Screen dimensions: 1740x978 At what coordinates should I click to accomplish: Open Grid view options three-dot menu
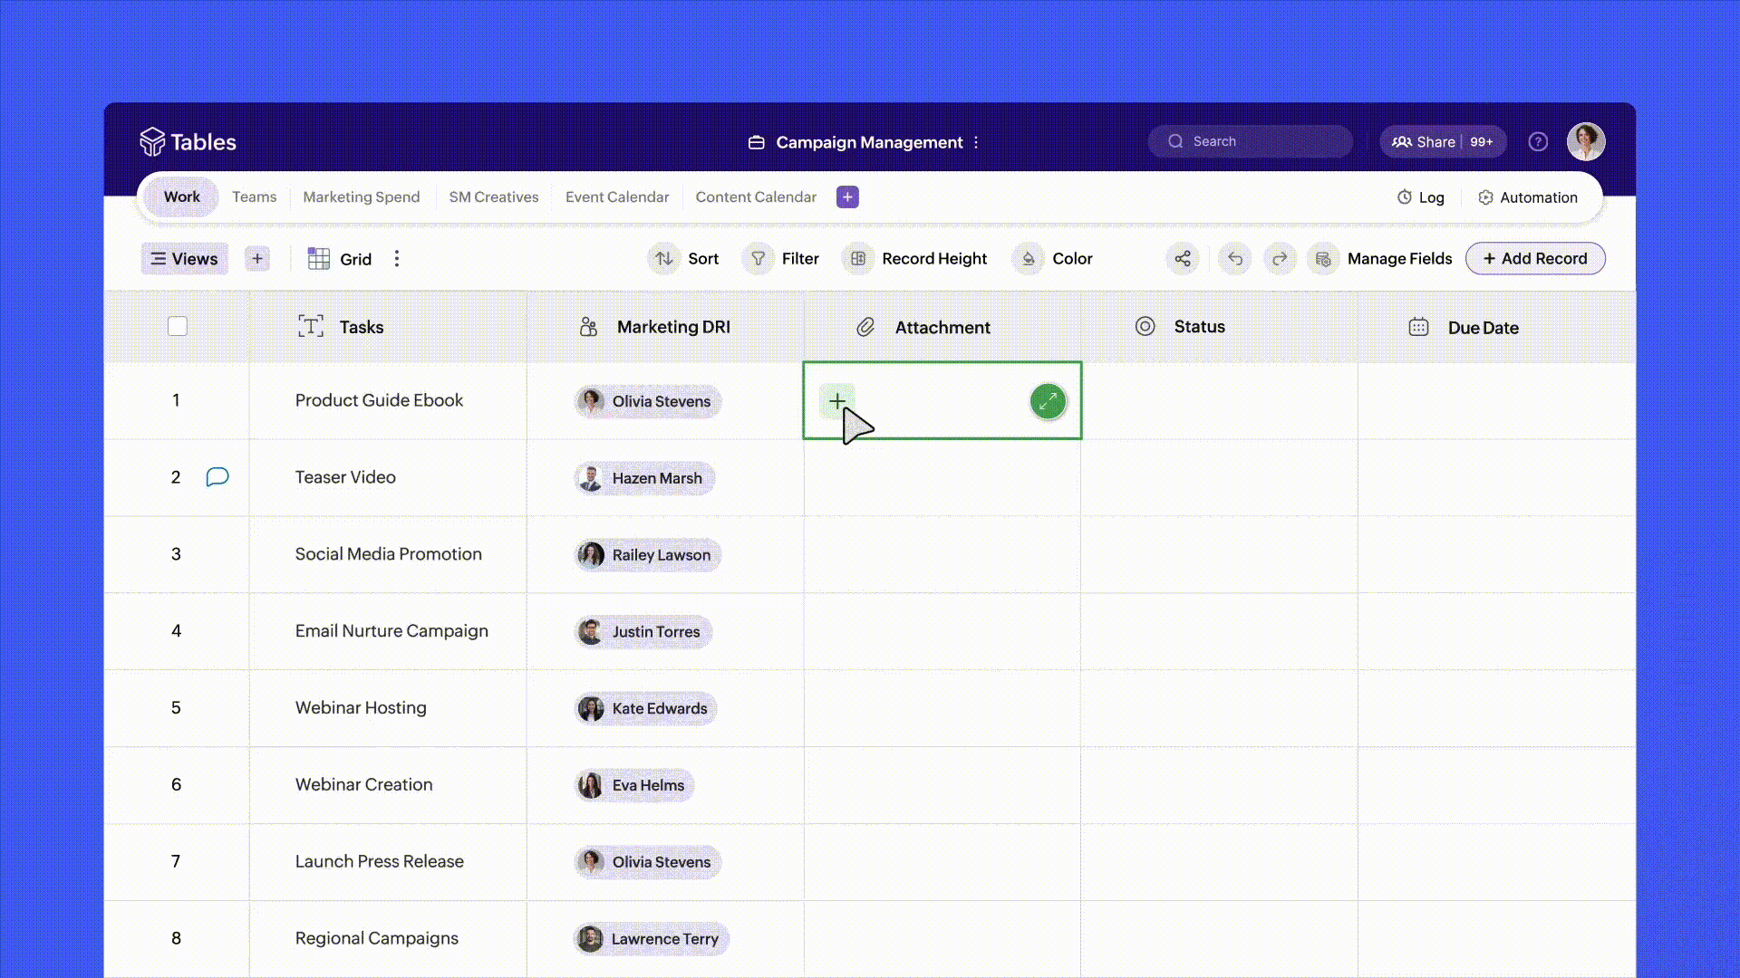tap(397, 259)
